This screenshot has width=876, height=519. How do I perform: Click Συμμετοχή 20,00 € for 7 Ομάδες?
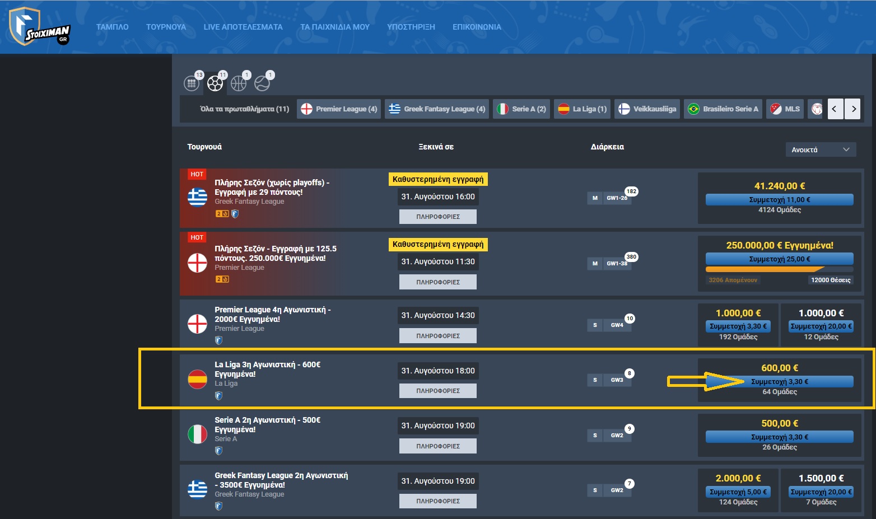coord(821,492)
